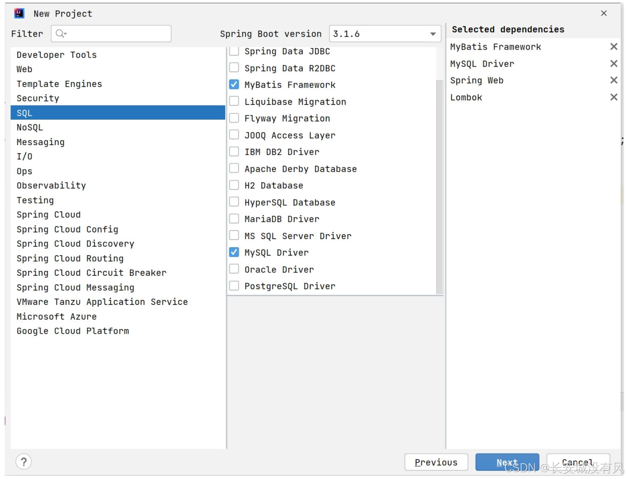The width and height of the screenshot is (626, 479).
Task: Remove MySQL Driver from selected dependencies
Action: point(614,64)
